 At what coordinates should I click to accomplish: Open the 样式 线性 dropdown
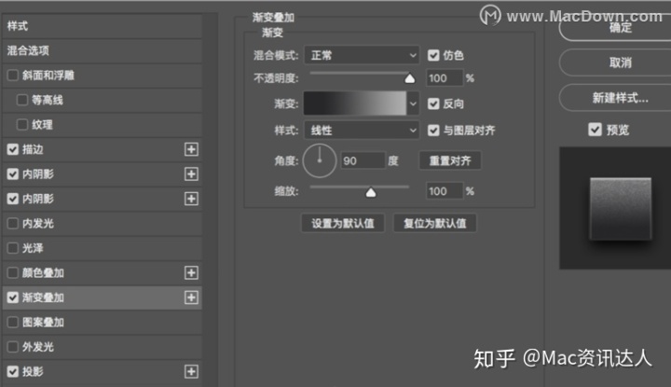pos(362,131)
